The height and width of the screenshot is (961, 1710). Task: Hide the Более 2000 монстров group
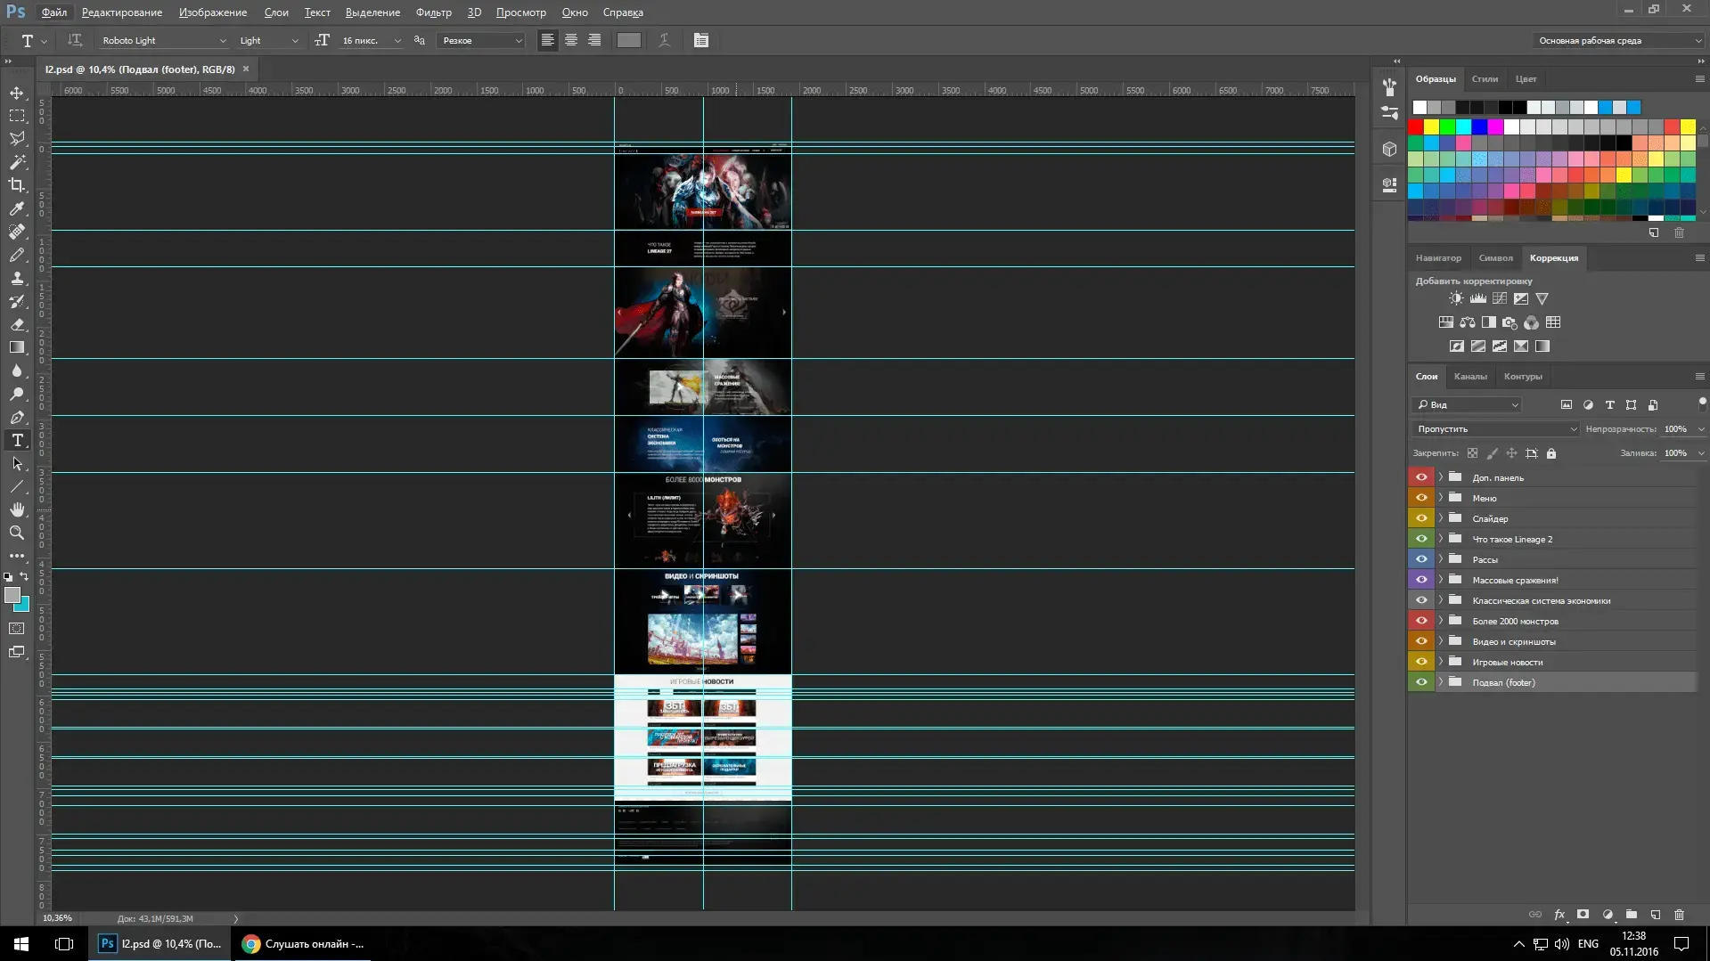coord(1421,621)
